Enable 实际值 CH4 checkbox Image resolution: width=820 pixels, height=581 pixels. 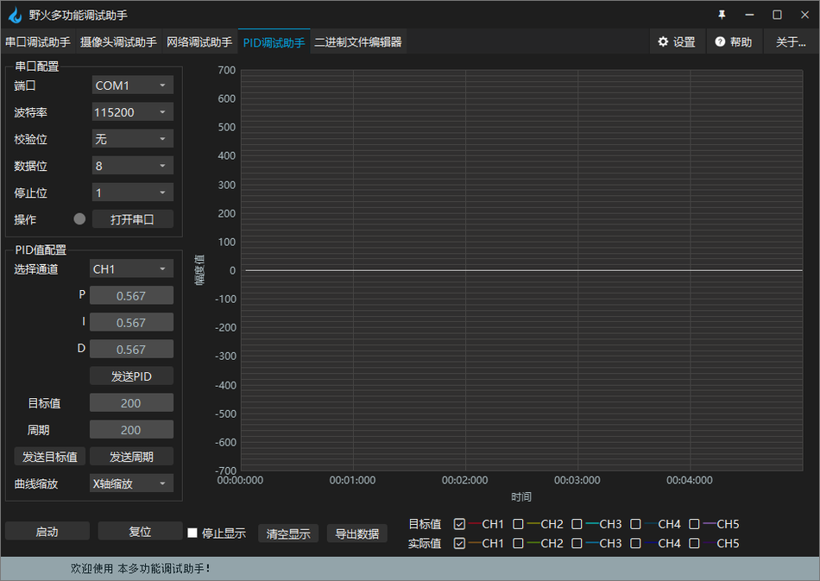click(x=635, y=543)
